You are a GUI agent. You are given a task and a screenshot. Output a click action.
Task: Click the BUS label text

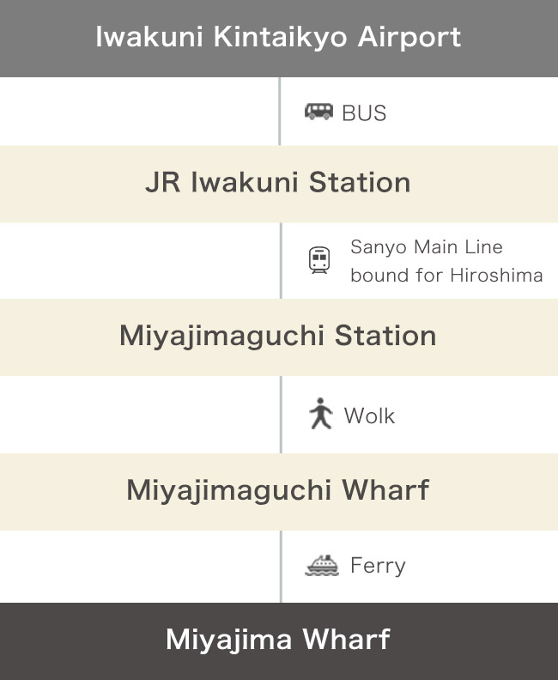(364, 113)
